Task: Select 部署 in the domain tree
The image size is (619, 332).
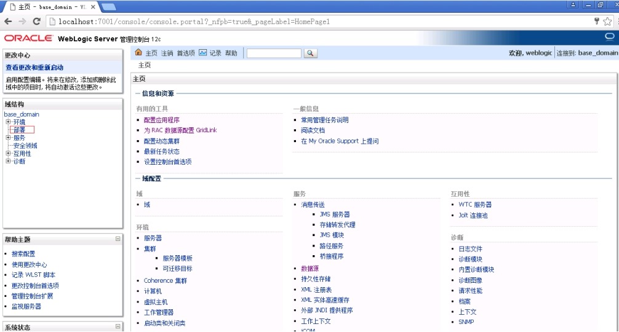Action: pos(19,130)
